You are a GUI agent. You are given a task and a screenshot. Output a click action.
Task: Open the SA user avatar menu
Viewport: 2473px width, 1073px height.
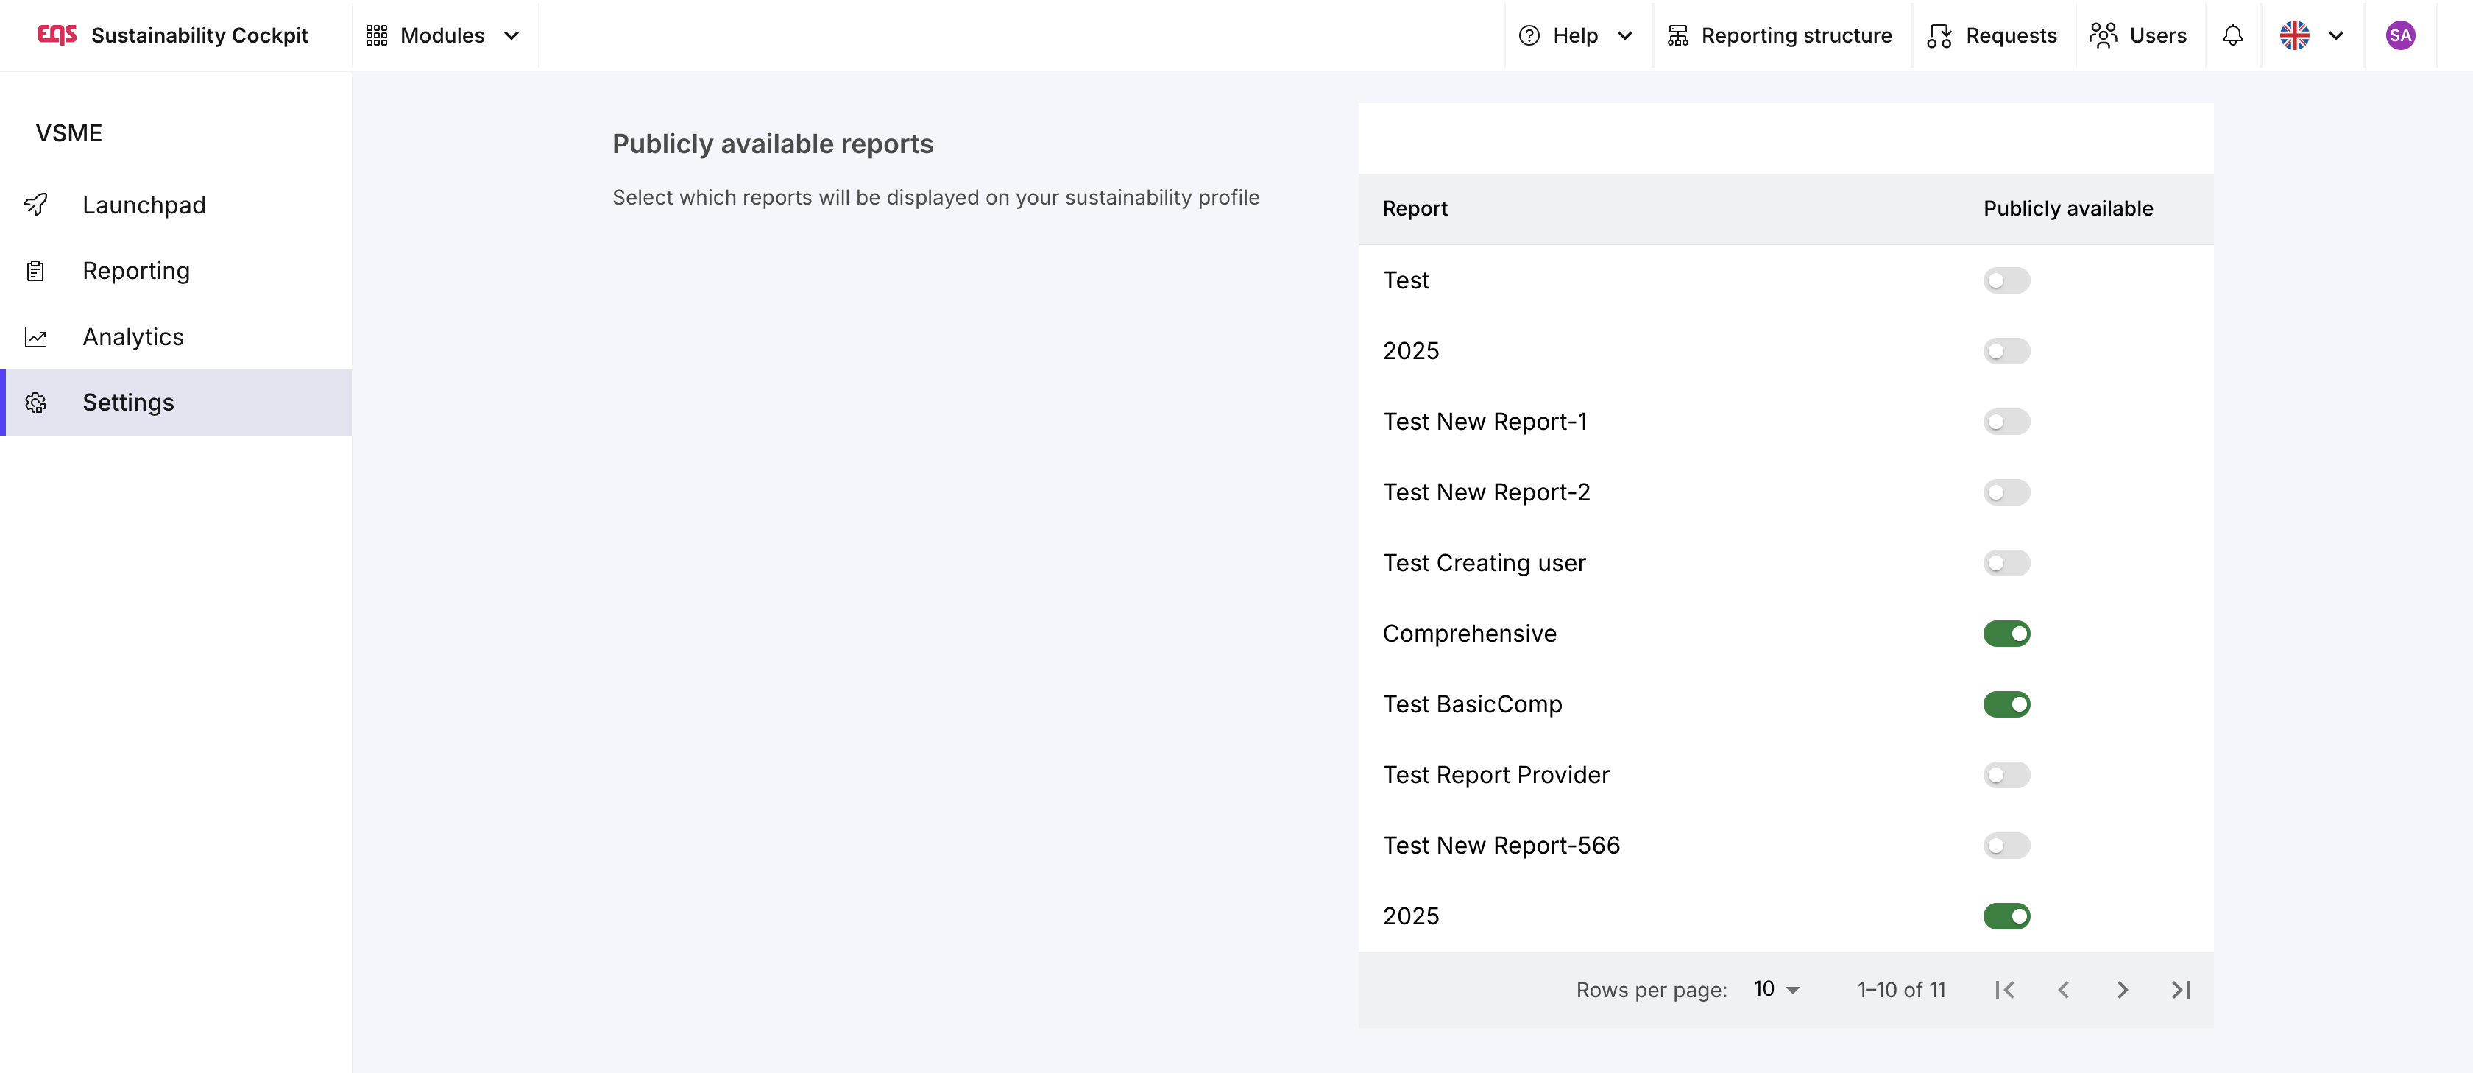coord(2399,35)
